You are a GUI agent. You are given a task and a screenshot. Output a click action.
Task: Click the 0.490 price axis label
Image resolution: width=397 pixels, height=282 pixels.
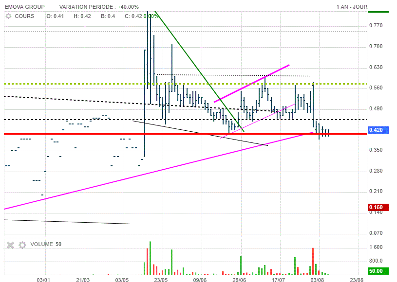coord(376,108)
